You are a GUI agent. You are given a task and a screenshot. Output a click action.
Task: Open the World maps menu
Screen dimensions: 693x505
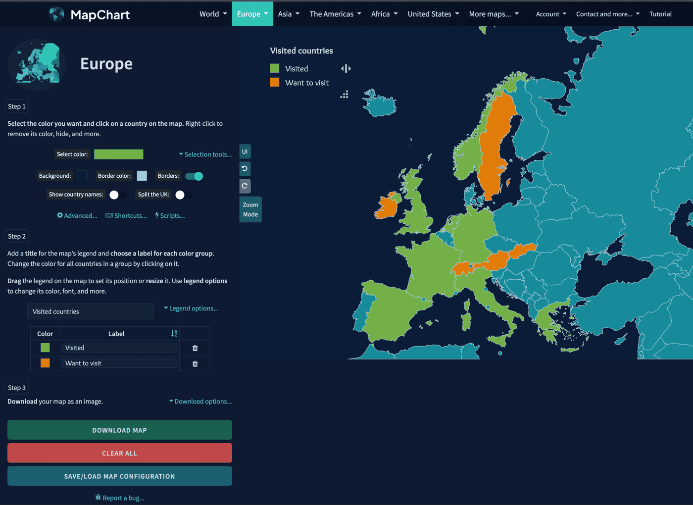[213, 14]
